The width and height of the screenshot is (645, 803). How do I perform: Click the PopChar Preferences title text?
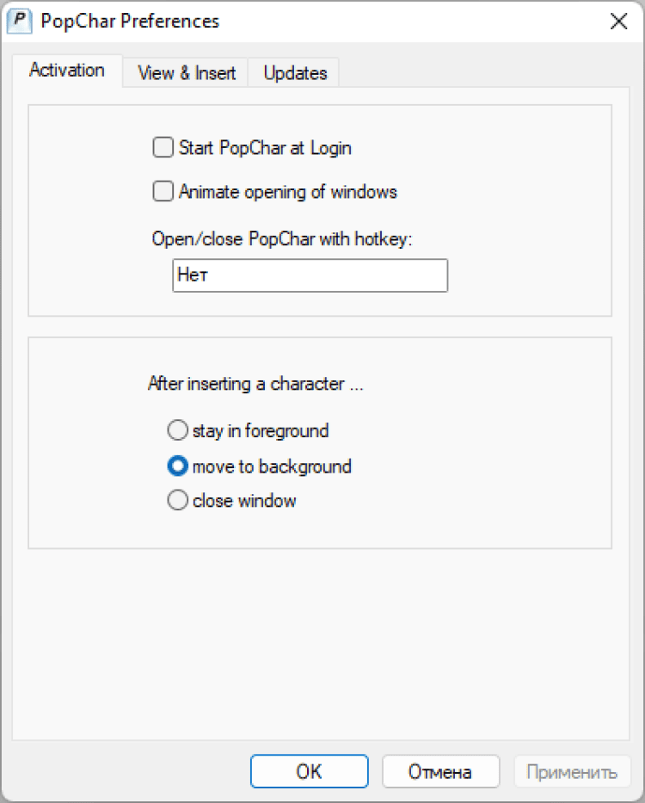click(130, 22)
